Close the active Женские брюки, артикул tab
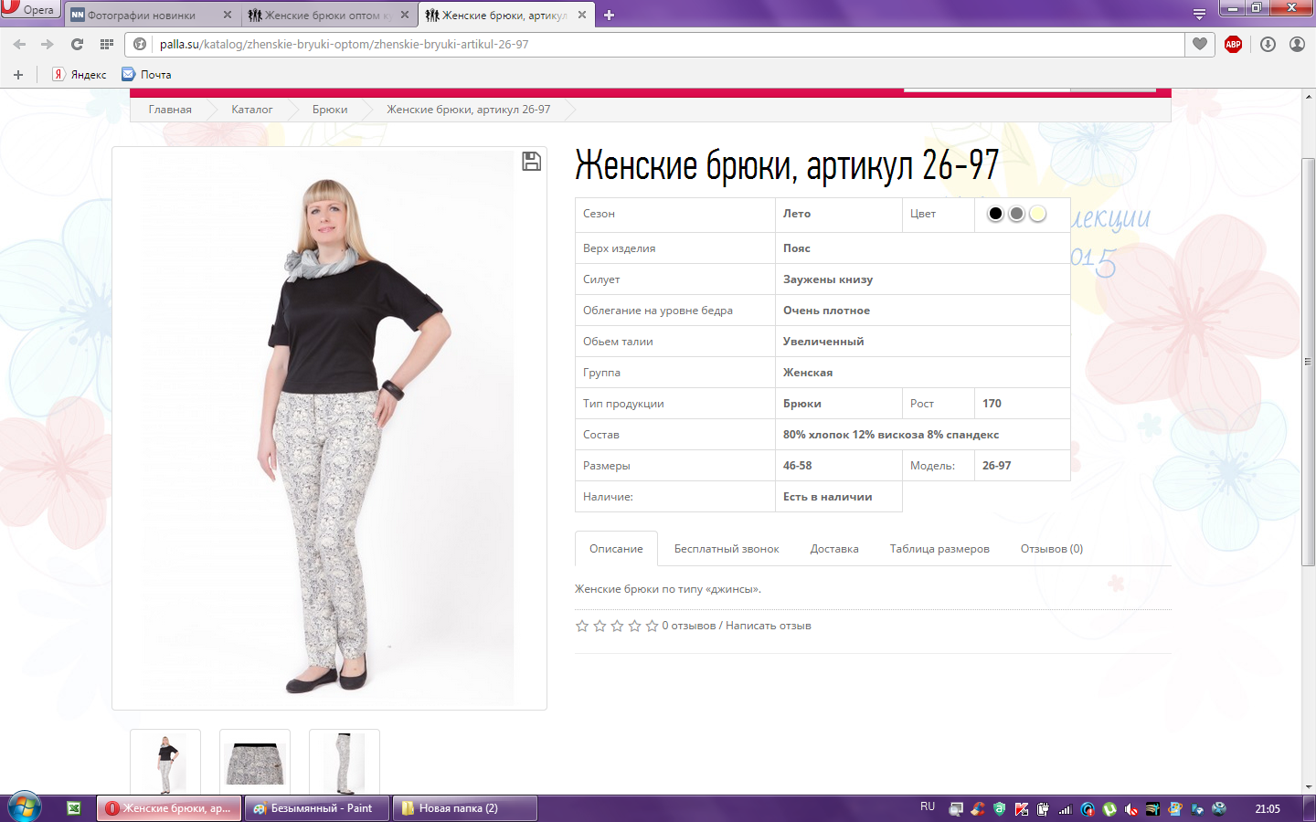Image resolution: width=1316 pixels, height=822 pixels. click(581, 15)
